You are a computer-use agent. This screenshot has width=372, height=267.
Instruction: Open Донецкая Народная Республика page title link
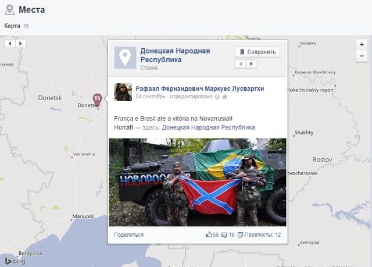[175, 55]
